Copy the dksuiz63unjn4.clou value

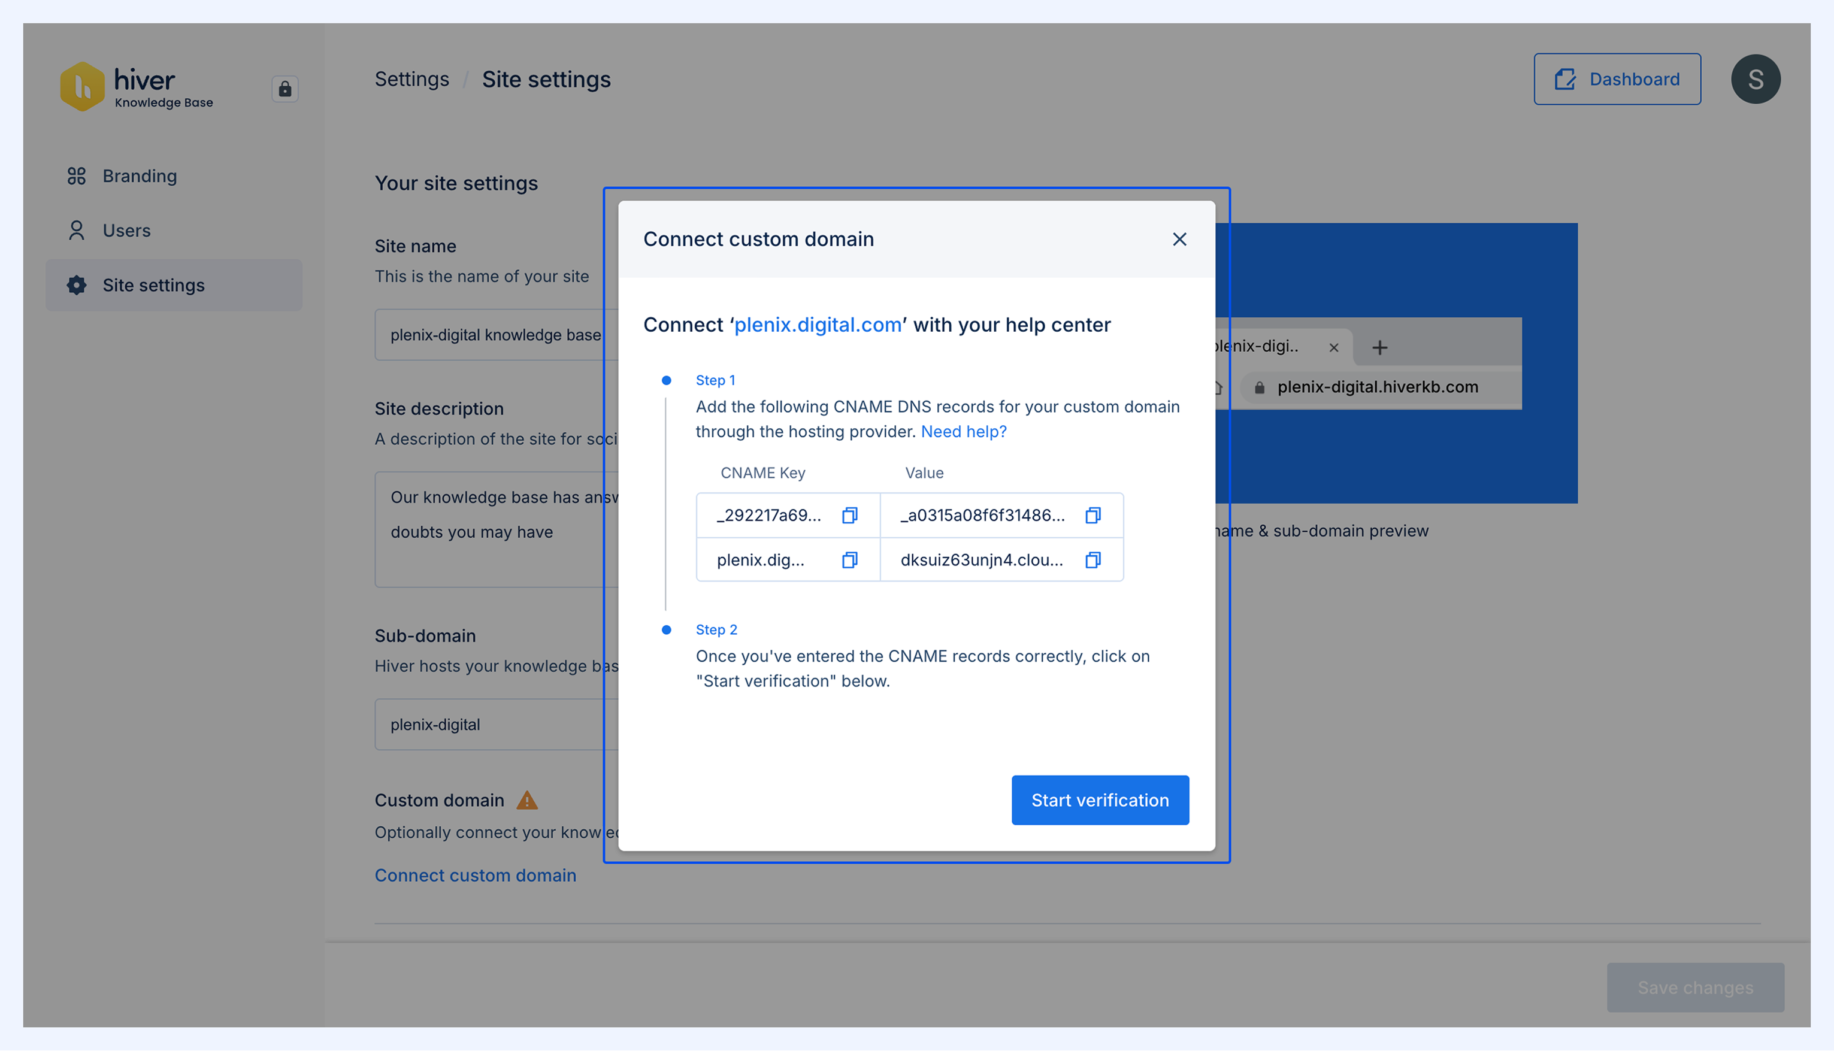pos(1092,560)
